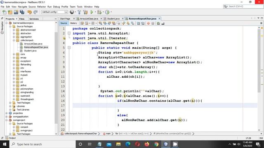Open the Debug menu
264x148 pixels.
57,7
